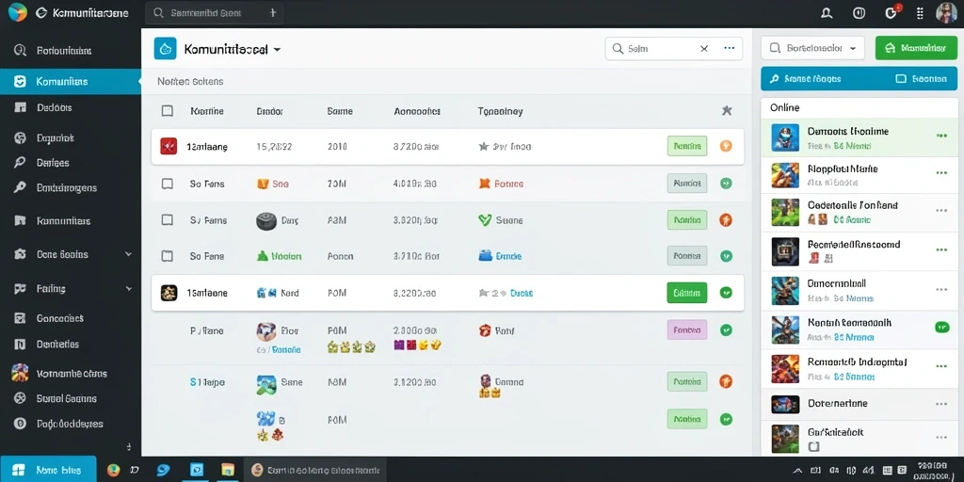Switch to the left tab with key icon in blue bar
This screenshot has height=482, width=964.
(806, 79)
